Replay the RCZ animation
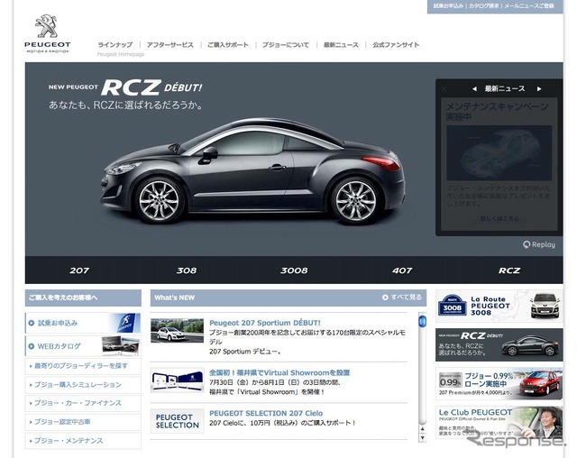Screen dimensions: 577x458 click(x=539, y=244)
